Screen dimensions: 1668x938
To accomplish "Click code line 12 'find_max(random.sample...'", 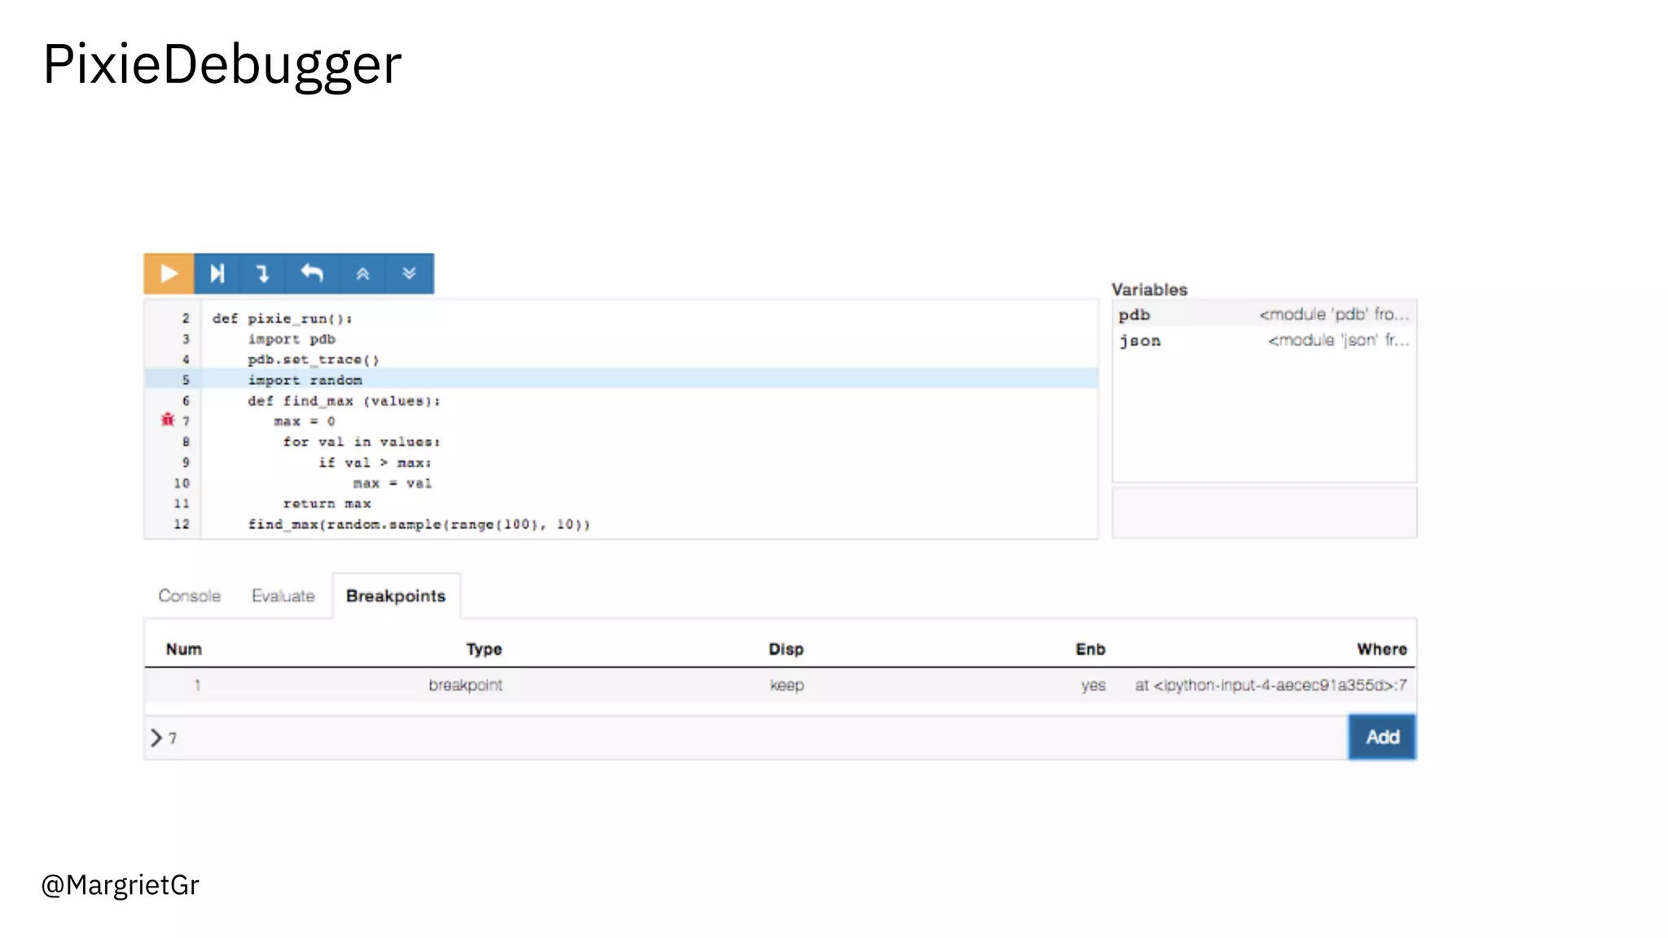I will (x=419, y=524).
